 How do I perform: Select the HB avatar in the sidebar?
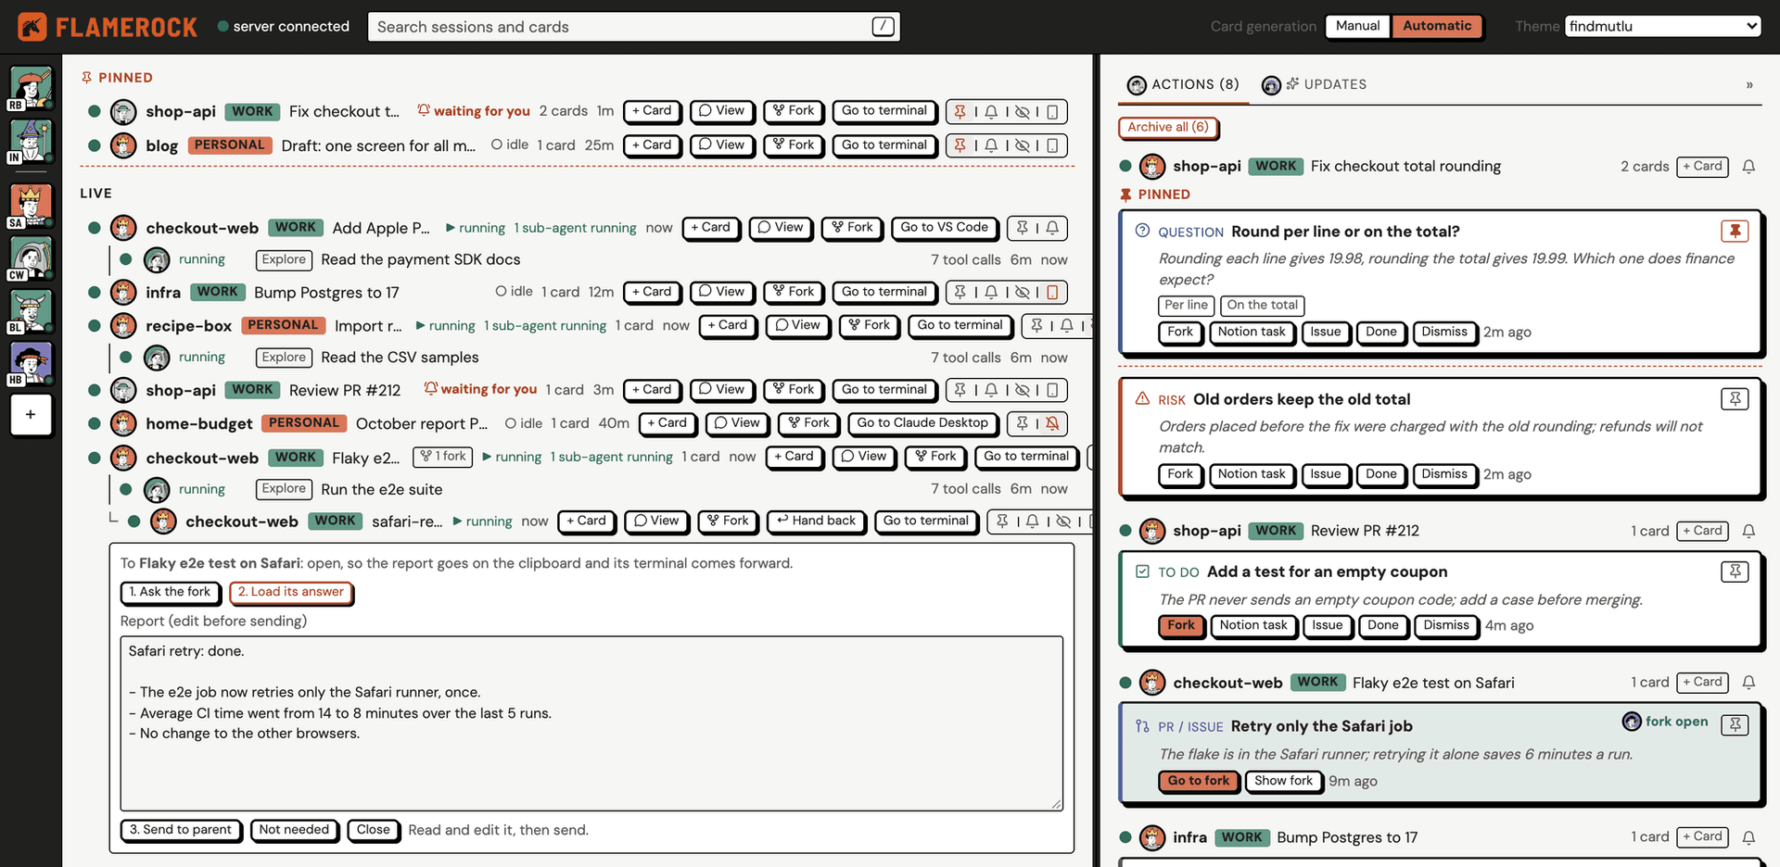pyautogui.click(x=31, y=363)
